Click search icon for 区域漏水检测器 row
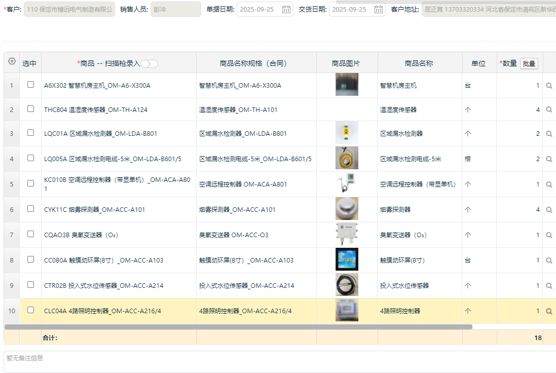Viewport: 556px width, 373px height. tap(549, 134)
